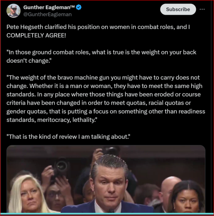Click the teal progress bar under the video
Image resolution: width=214 pixels, height=216 pixels.
[x=107, y=214]
